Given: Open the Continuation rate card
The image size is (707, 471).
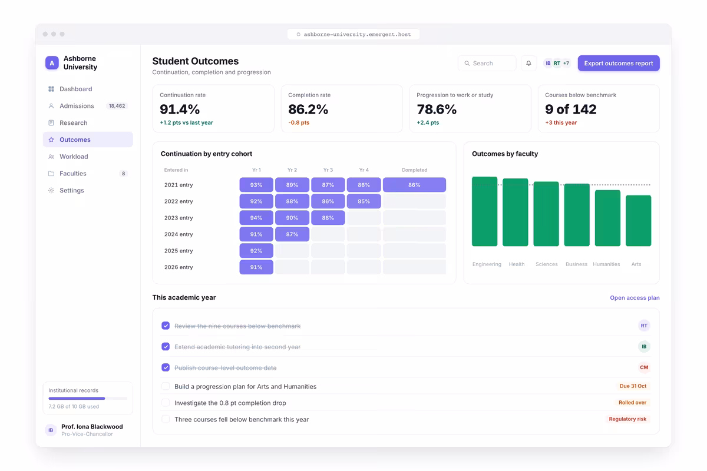Looking at the screenshot, I should click(x=213, y=108).
